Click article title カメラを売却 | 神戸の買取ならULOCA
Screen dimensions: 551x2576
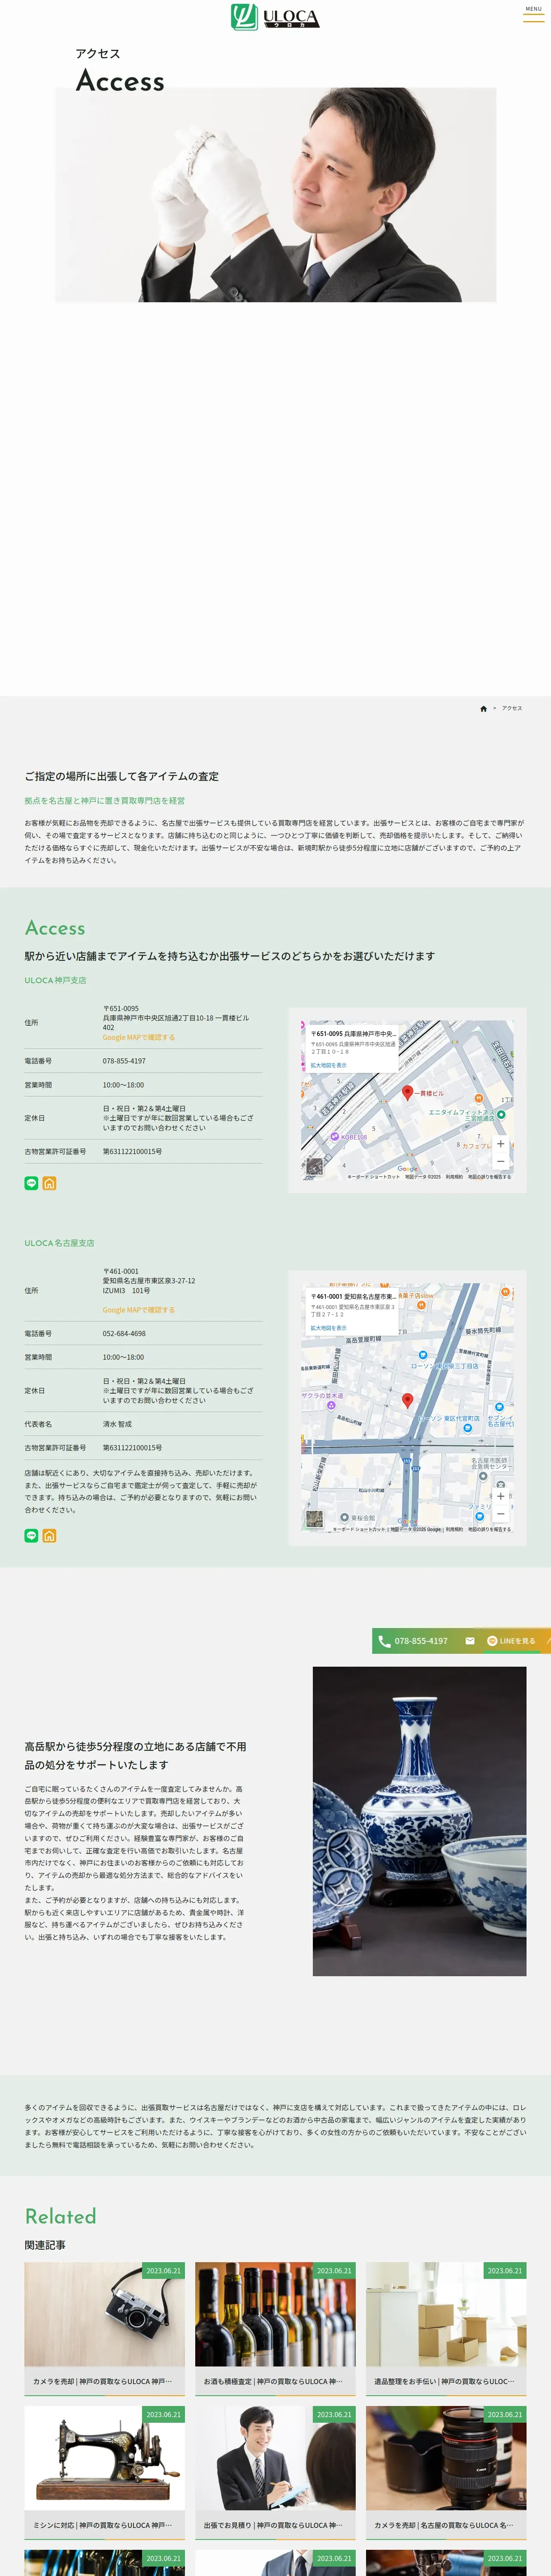click(x=102, y=2382)
